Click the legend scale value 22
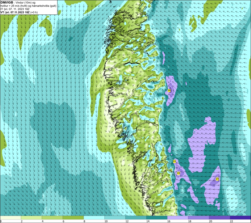The height and width of the screenshot is (223, 251). tap(231, 221)
